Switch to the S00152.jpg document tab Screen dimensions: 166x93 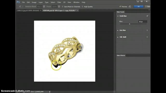tap(28, 11)
